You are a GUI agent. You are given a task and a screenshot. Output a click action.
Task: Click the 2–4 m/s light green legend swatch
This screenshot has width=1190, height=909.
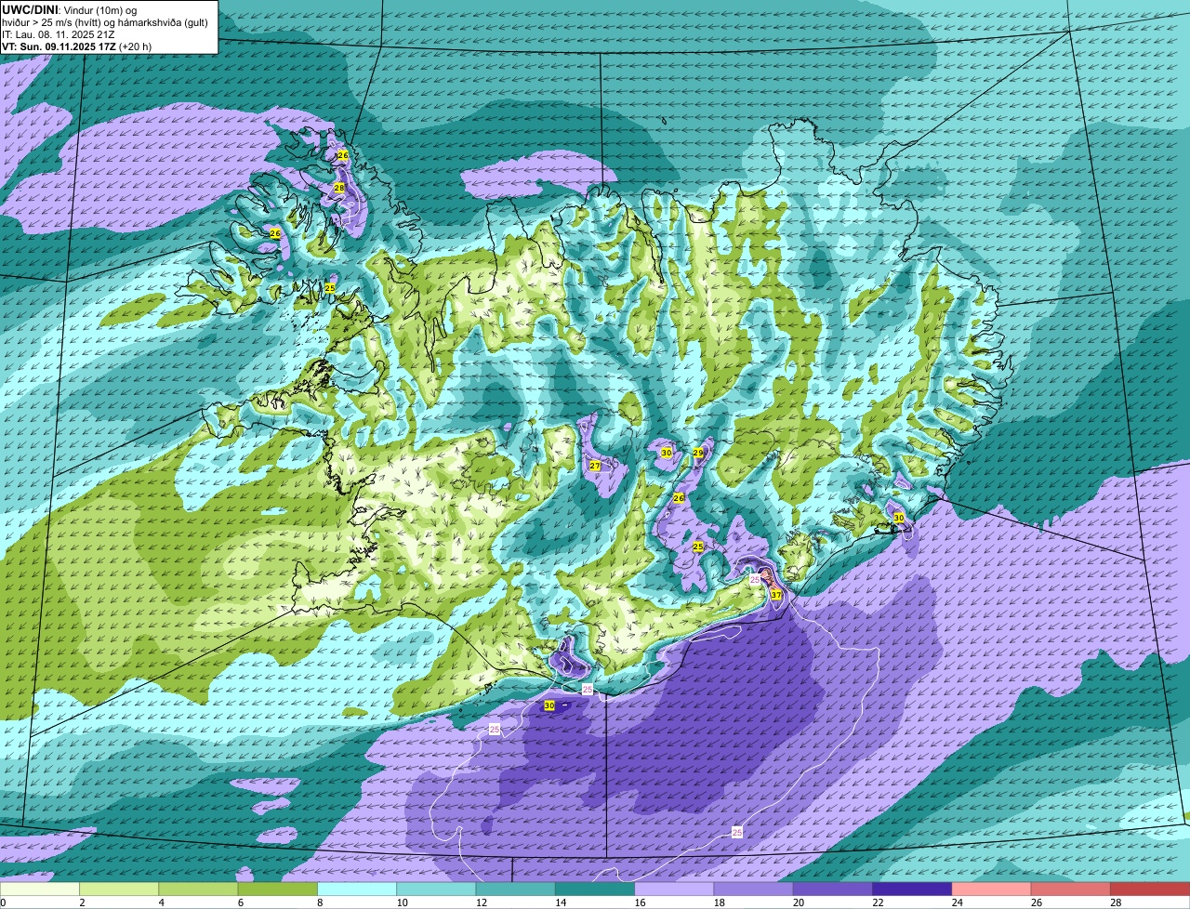coord(119,889)
